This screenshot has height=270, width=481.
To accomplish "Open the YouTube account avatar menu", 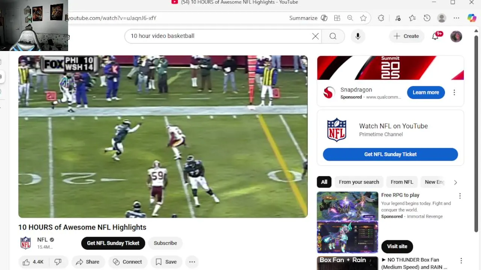I will coord(456,36).
